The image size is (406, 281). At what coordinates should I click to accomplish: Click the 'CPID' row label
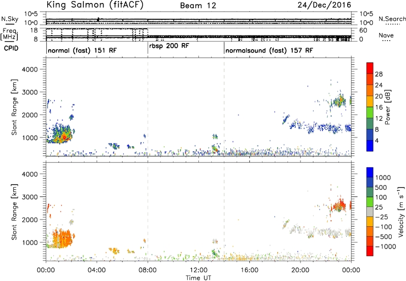(x=11, y=48)
